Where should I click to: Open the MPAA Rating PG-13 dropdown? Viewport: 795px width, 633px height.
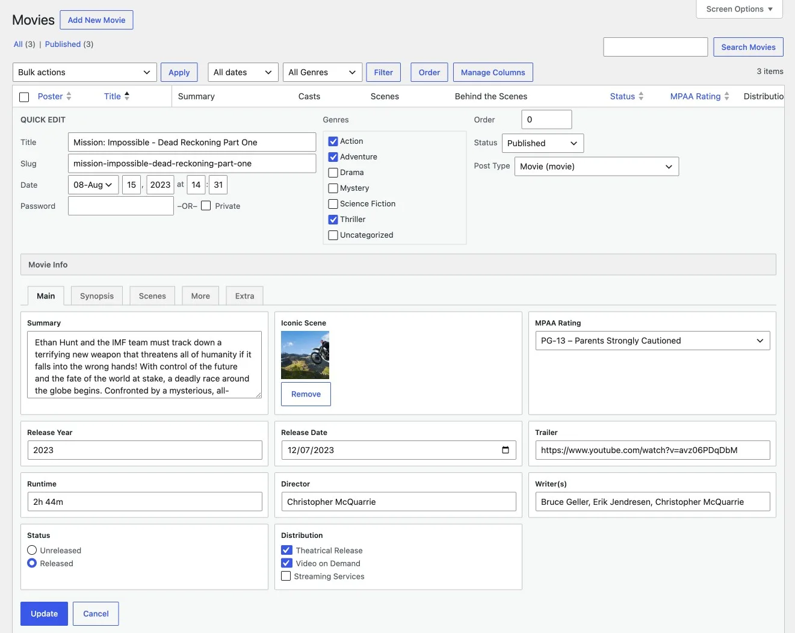coord(652,341)
